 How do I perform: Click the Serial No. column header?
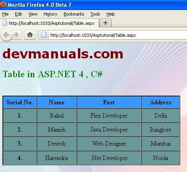click(20, 102)
